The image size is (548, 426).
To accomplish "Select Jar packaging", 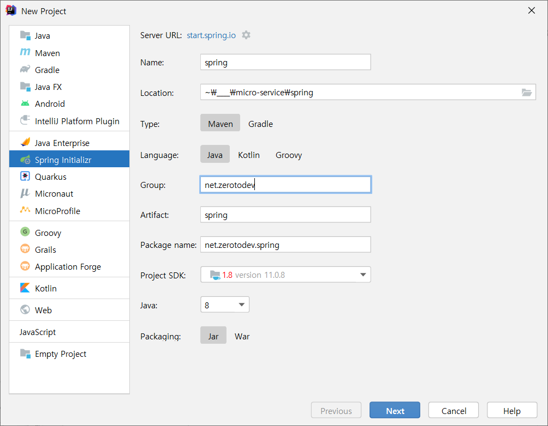I will [213, 335].
